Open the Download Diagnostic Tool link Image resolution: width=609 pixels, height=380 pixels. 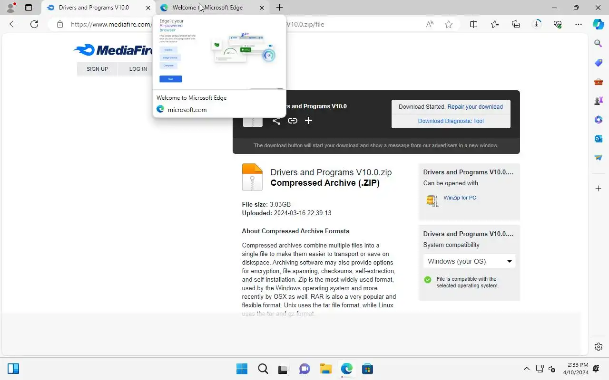(x=451, y=121)
